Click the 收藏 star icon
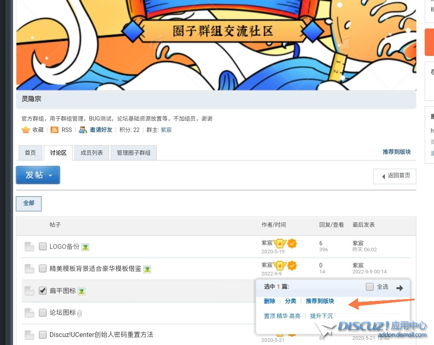 (26, 130)
